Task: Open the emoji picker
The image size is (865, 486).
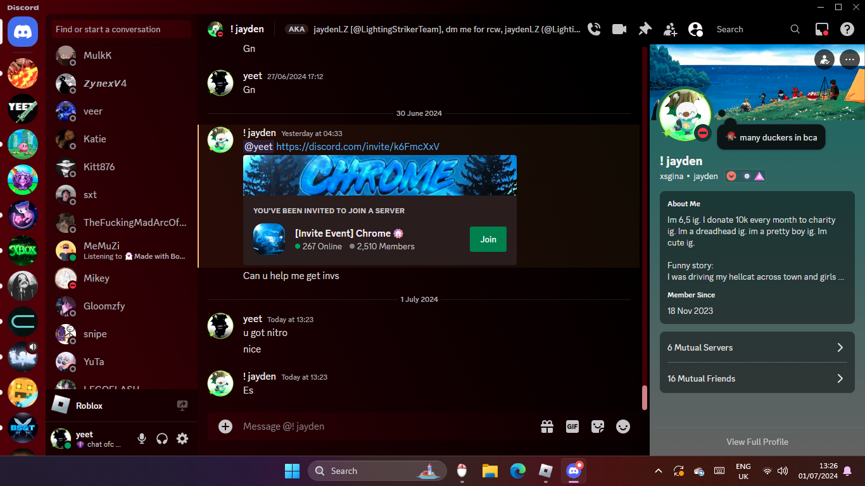Action: pos(623,427)
